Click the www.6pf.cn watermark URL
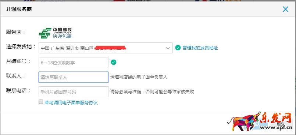296x135 pixels. (277, 128)
